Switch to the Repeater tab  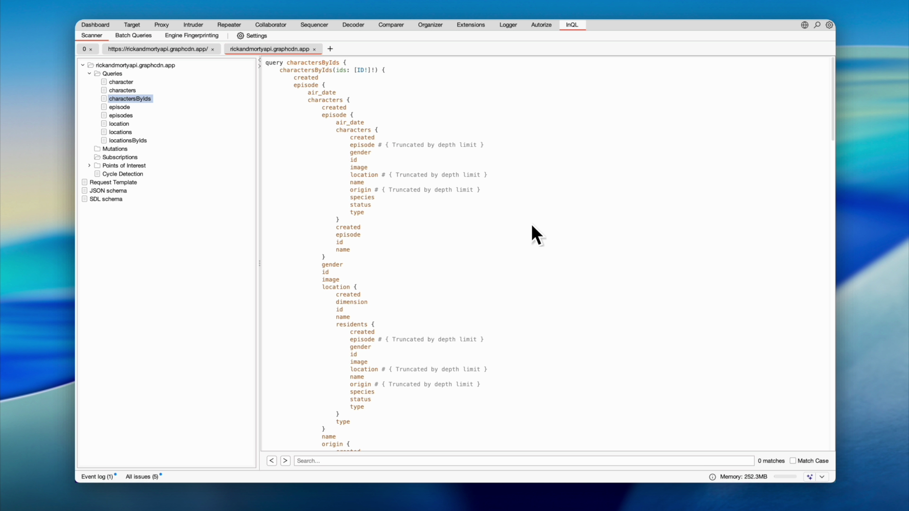tap(229, 25)
